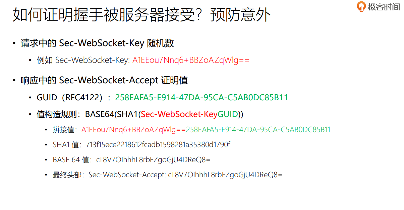Click the red part of the concatenated value

133,130
